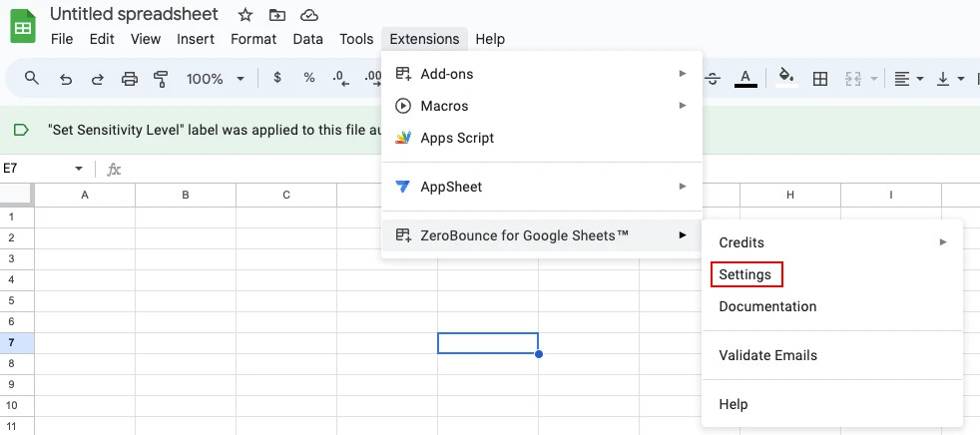
Task: Star the Untitled spreadsheet
Action: [x=243, y=15]
